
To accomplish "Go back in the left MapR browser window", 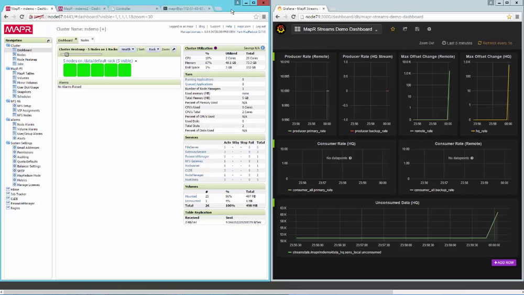I will (x=6, y=17).
